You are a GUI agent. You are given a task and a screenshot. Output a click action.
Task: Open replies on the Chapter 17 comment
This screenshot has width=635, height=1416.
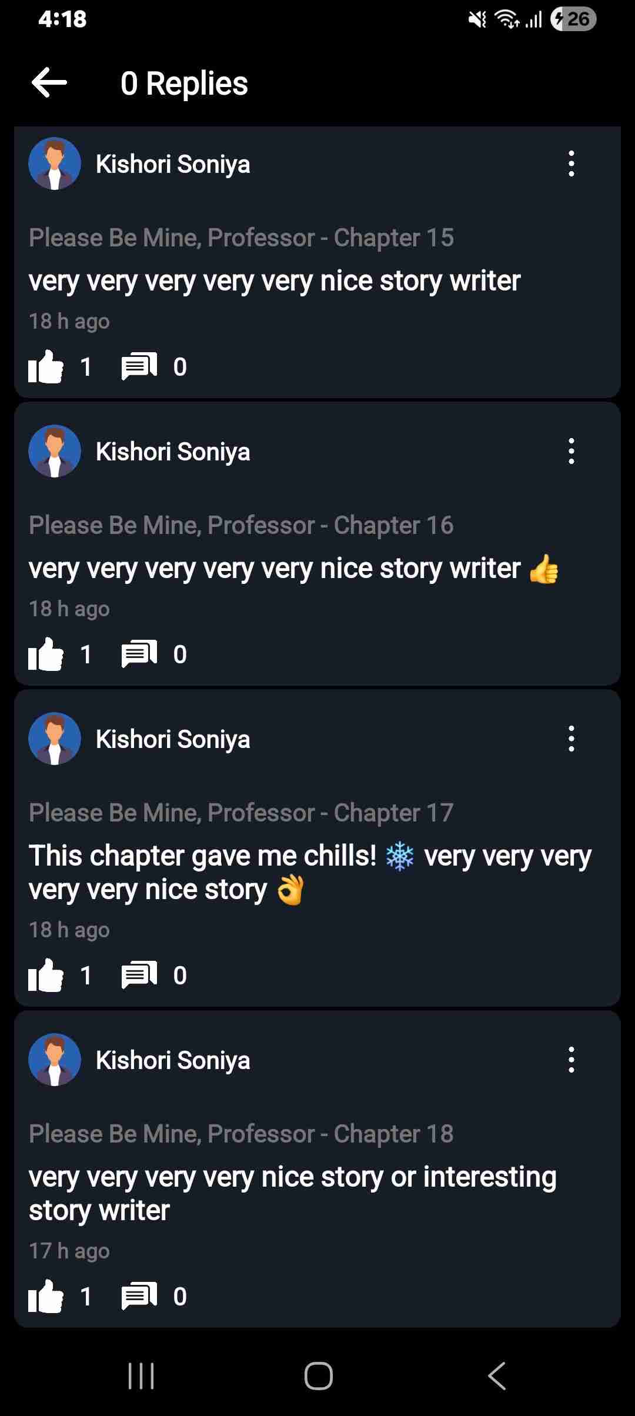139,975
